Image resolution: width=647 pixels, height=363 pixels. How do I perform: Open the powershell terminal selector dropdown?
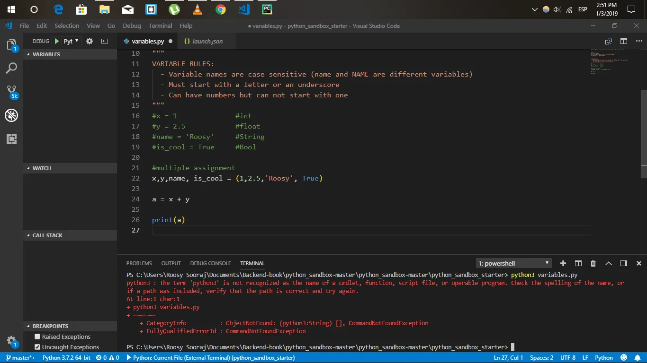click(513, 263)
